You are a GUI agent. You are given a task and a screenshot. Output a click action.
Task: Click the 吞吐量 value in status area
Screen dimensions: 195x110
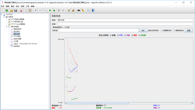(x=108, y=108)
